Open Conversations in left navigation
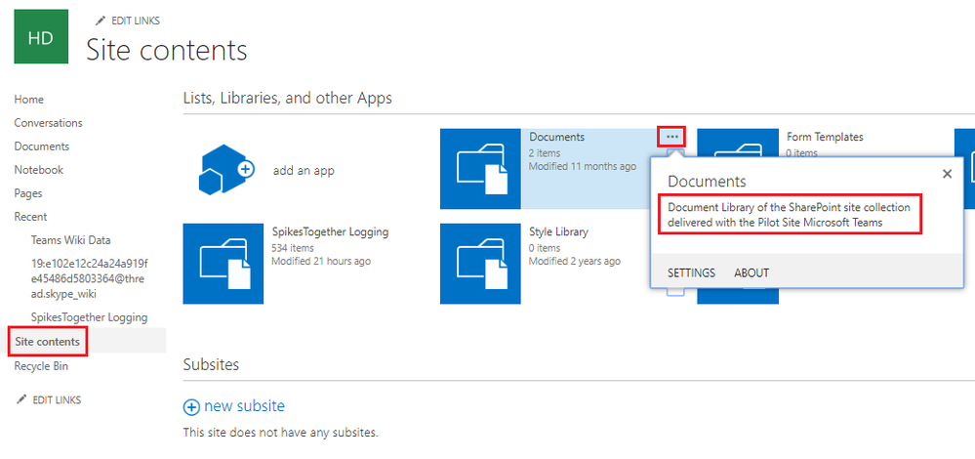Viewport: 975px width, 459px height. pos(48,123)
